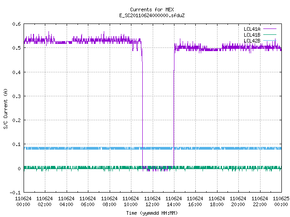290x217 pixels.
Task: Click the 0.2 y-axis tick value
Action: [x=16, y=120]
